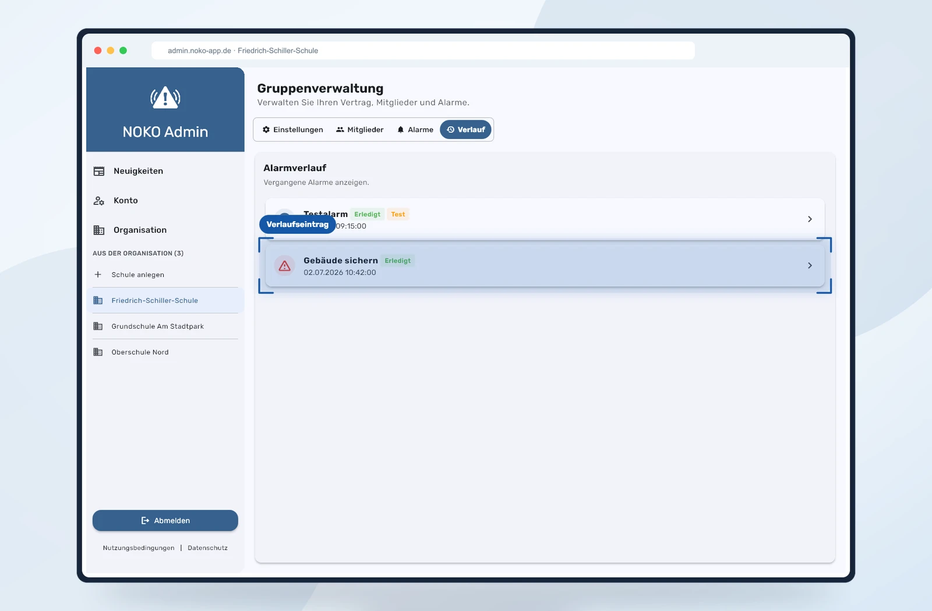Viewport: 932px width, 611px height.
Task: Click the AUS DER ORGANISATION (3) label
Action: pyautogui.click(x=138, y=254)
